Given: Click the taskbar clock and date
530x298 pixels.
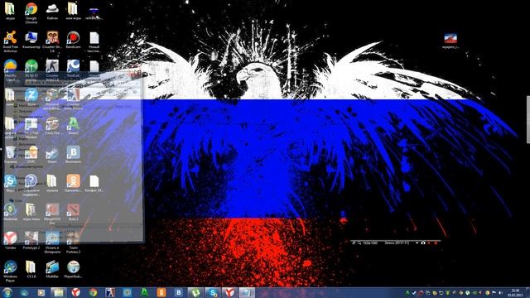Looking at the screenshot, I should point(516,292).
